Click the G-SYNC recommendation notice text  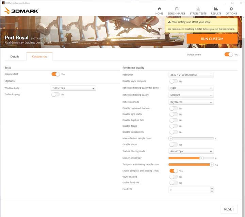201,29
